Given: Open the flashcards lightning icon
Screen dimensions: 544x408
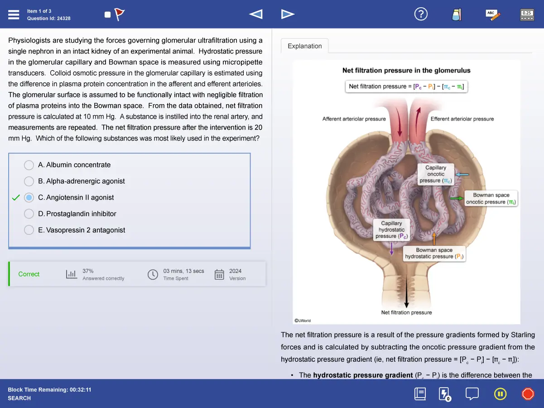Looking at the screenshot, I should [444, 393].
